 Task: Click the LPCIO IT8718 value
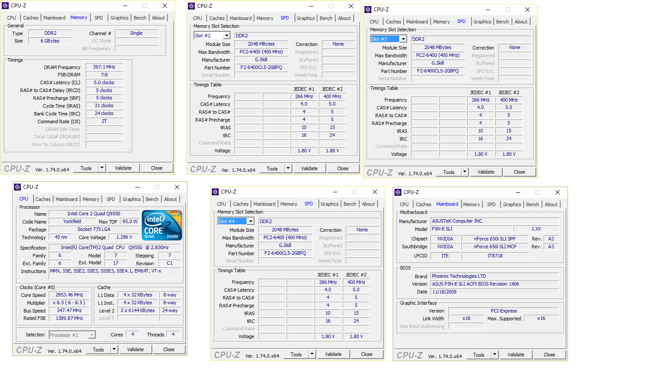(495, 256)
